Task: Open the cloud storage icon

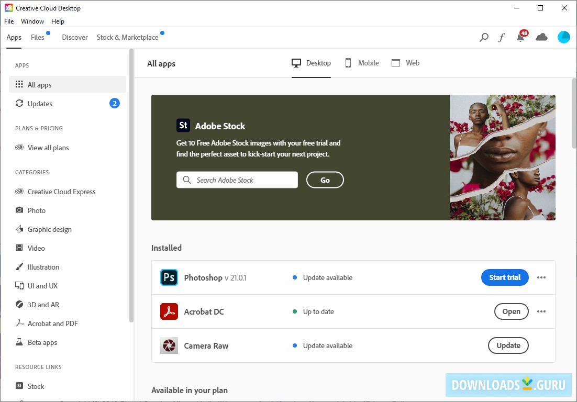Action: point(541,37)
